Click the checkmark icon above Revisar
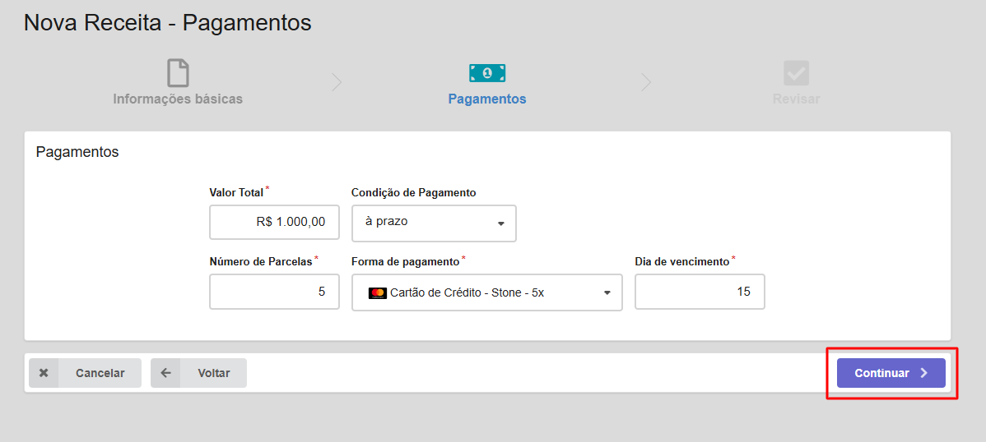The image size is (986, 442). [796, 73]
